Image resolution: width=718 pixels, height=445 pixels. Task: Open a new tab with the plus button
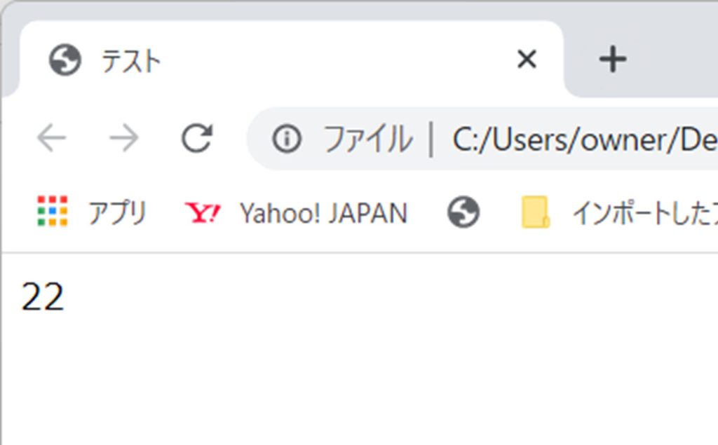[x=613, y=60]
